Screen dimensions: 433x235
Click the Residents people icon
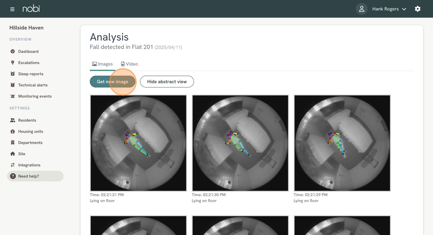[x=13, y=120]
